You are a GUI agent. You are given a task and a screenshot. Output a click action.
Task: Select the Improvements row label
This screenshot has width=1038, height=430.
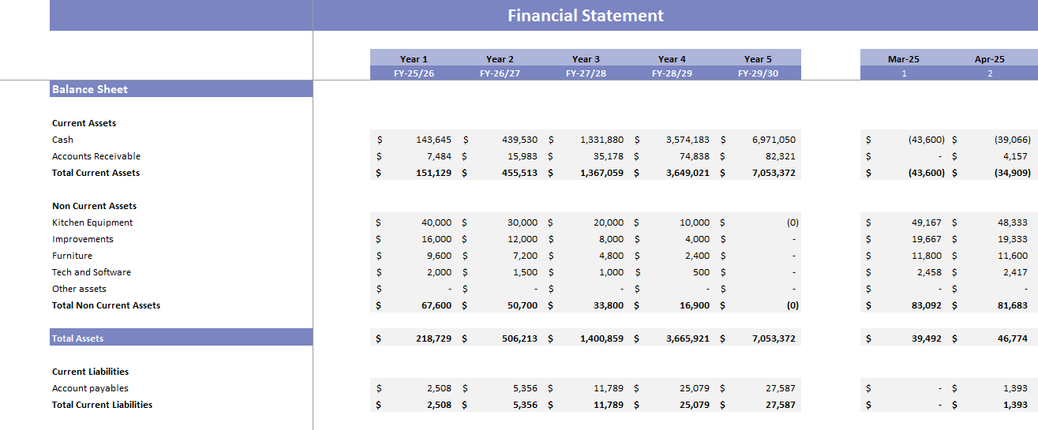coord(83,239)
